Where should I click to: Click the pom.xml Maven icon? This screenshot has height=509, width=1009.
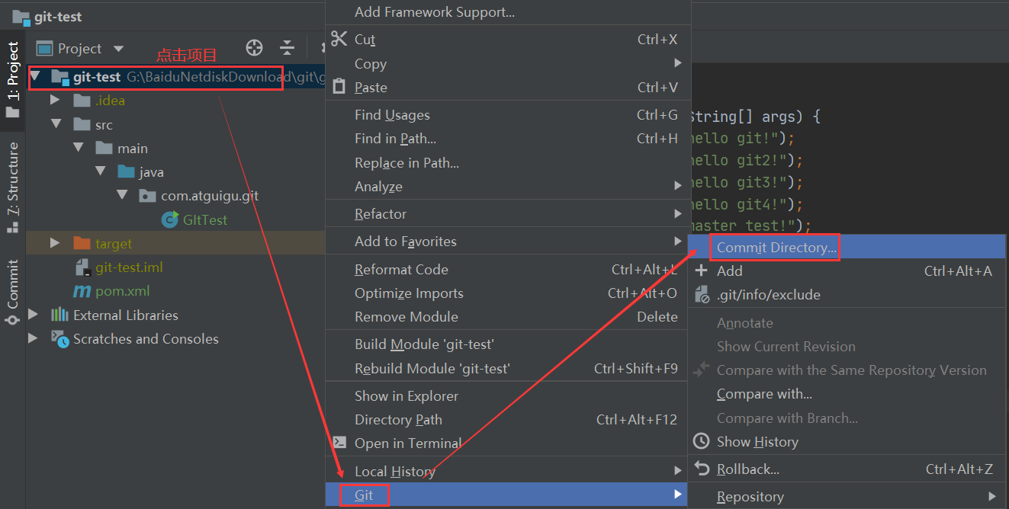82,291
